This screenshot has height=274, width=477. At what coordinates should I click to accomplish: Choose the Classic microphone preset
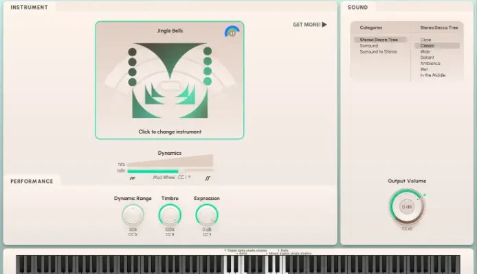pyautogui.click(x=428, y=46)
